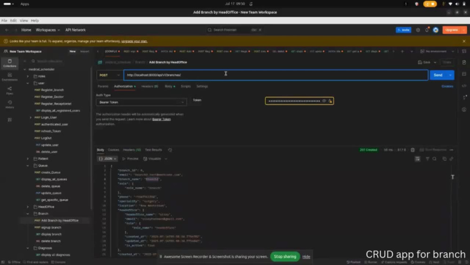Screen dimensions: 470x265
Task: Open the response Cookies tab
Action: tap(113, 150)
